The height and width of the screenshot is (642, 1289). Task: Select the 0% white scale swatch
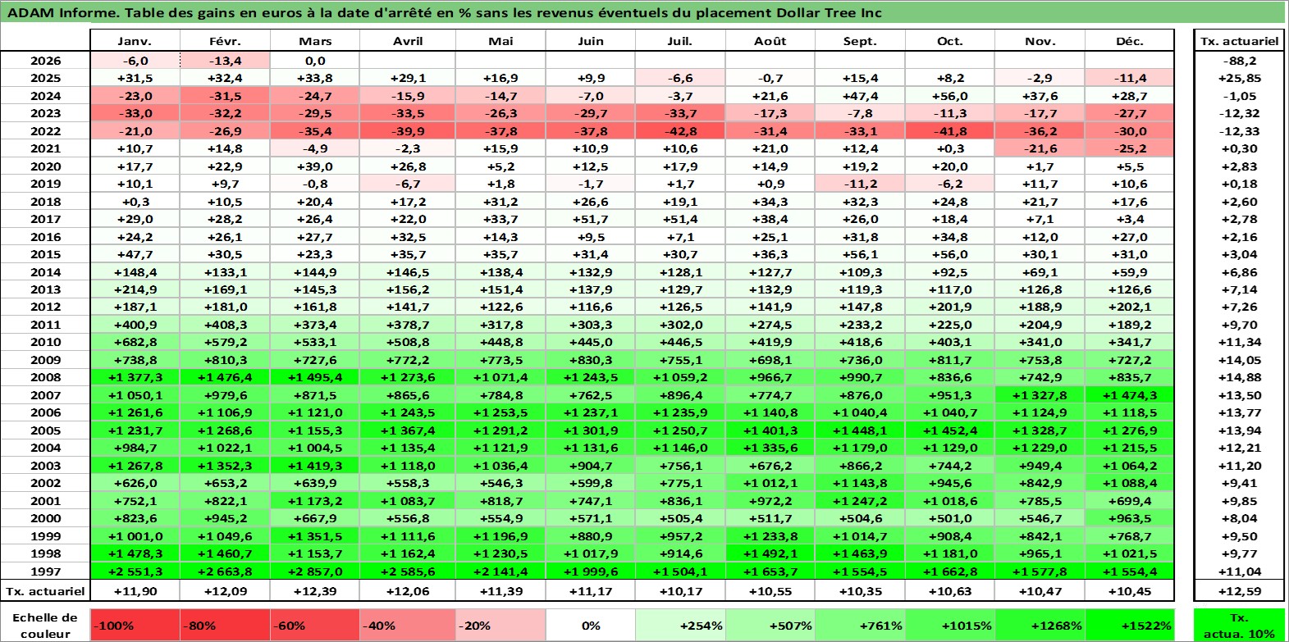click(x=591, y=625)
